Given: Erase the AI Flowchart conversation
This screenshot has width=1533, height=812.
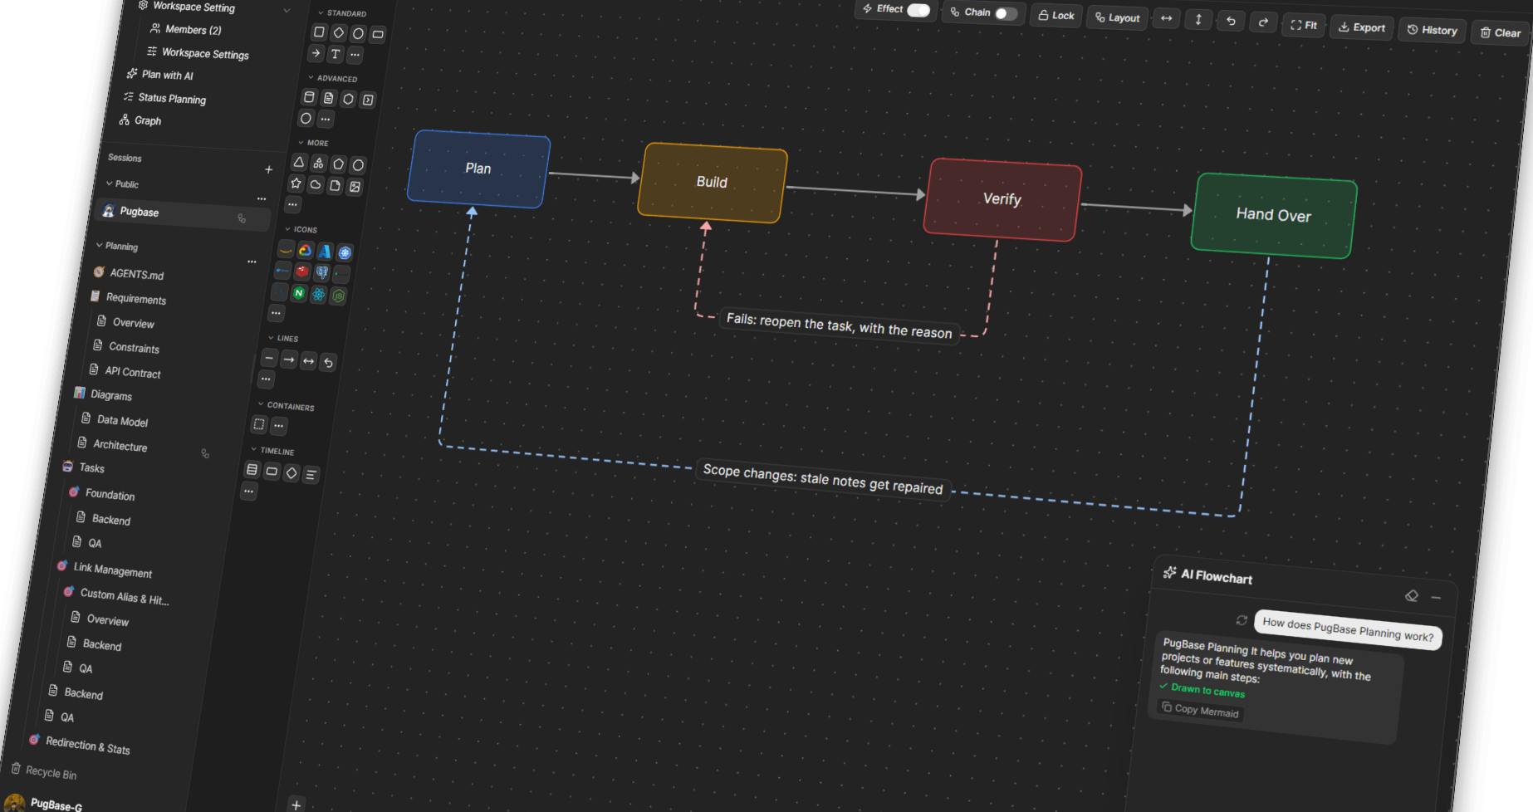Looking at the screenshot, I should click(1412, 595).
